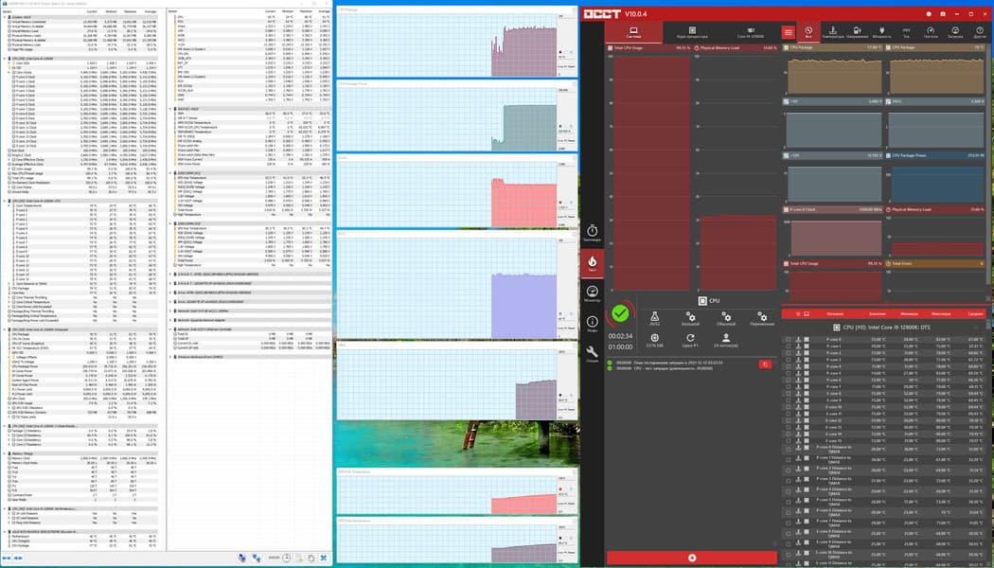Click the blue X icon in HWiNFO bottom toolbar
The width and height of the screenshot is (994, 568).
coord(324,558)
